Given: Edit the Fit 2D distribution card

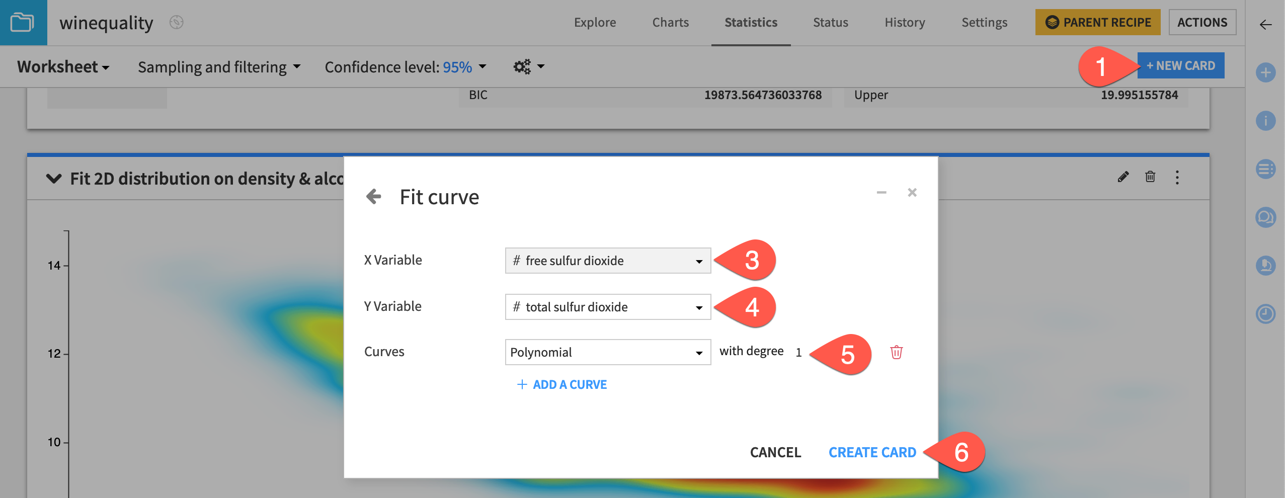Looking at the screenshot, I should pyautogui.click(x=1123, y=178).
